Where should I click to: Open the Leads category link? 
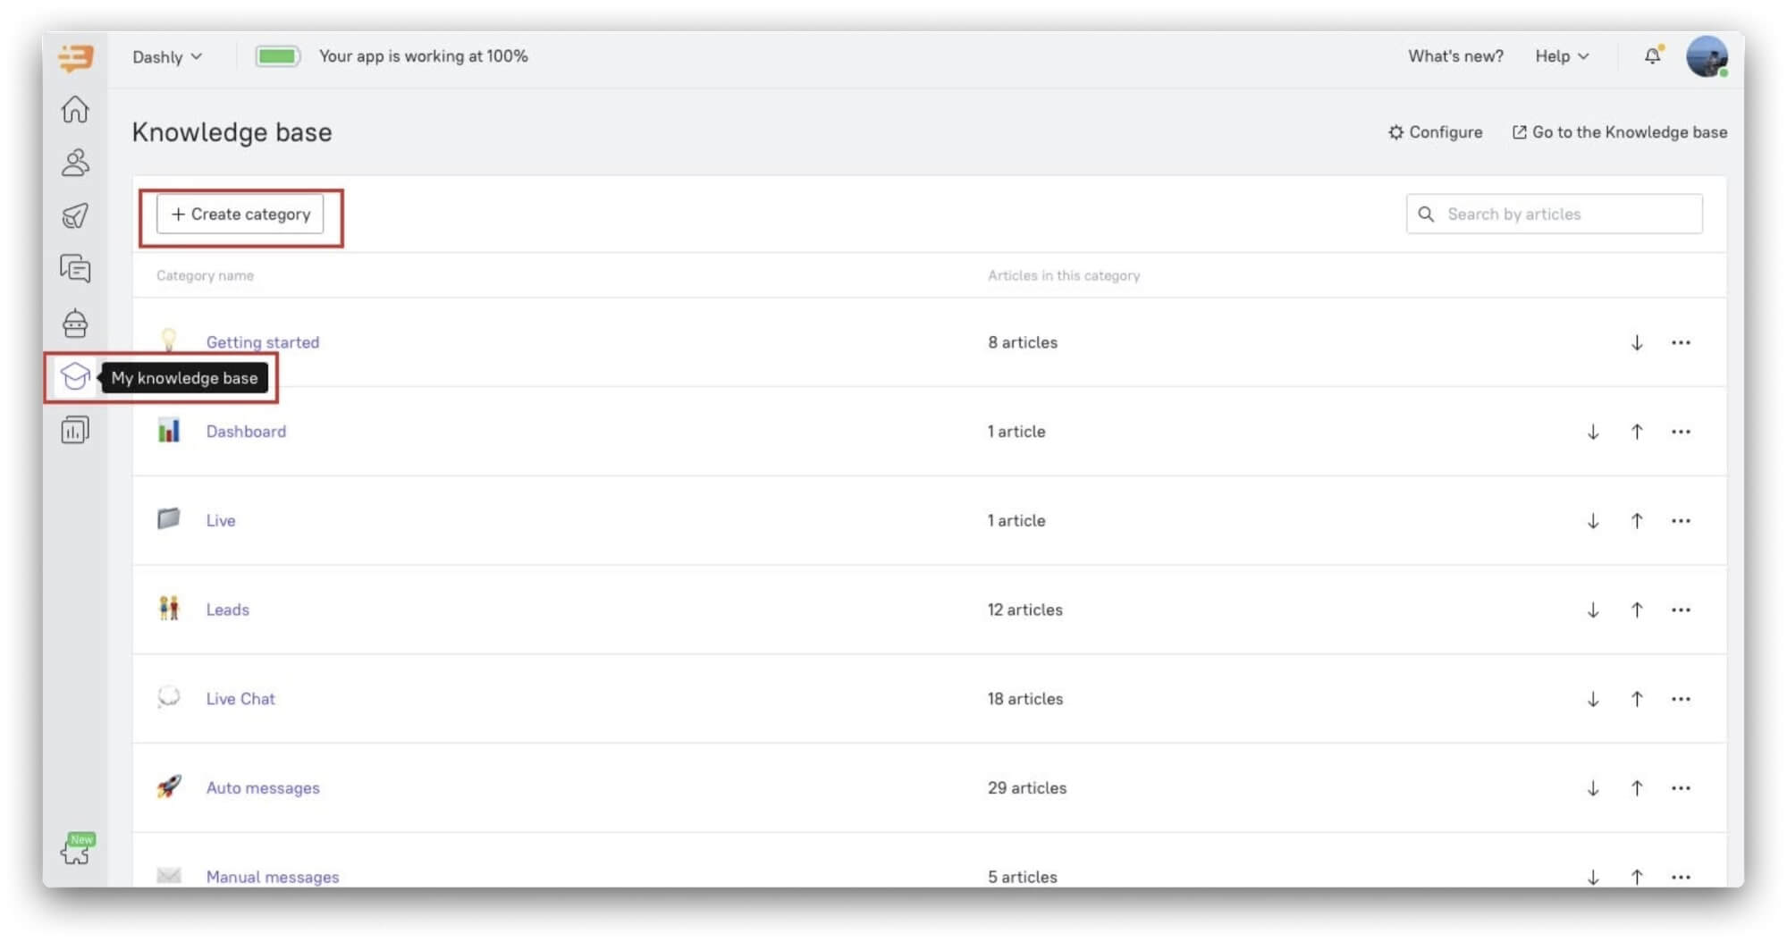click(227, 610)
